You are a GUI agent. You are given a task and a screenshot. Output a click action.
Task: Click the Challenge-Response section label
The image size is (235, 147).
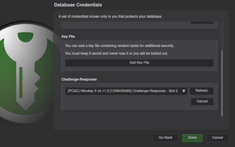pos(79,79)
